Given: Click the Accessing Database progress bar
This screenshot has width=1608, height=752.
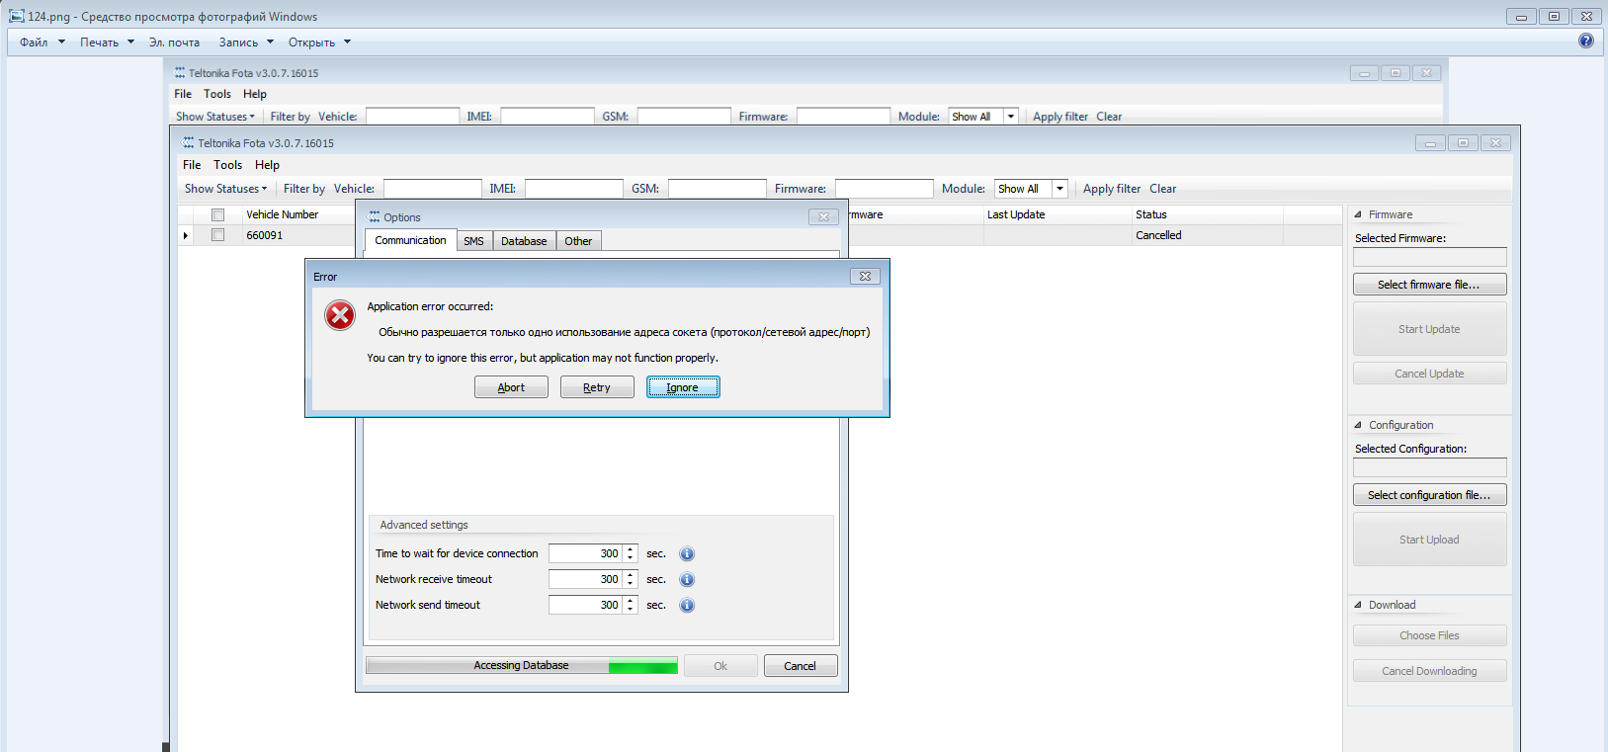Looking at the screenshot, I should point(522,666).
